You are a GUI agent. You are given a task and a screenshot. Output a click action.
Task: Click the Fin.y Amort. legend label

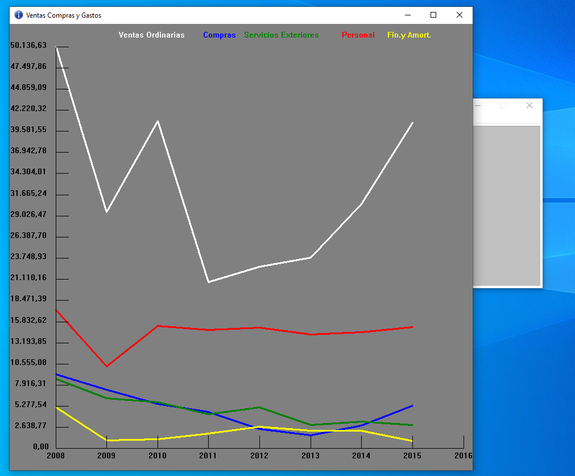(x=409, y=35)
